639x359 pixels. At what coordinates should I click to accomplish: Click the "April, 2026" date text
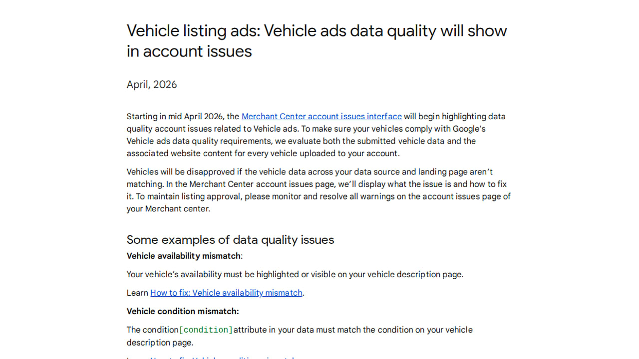click(152, 84)
